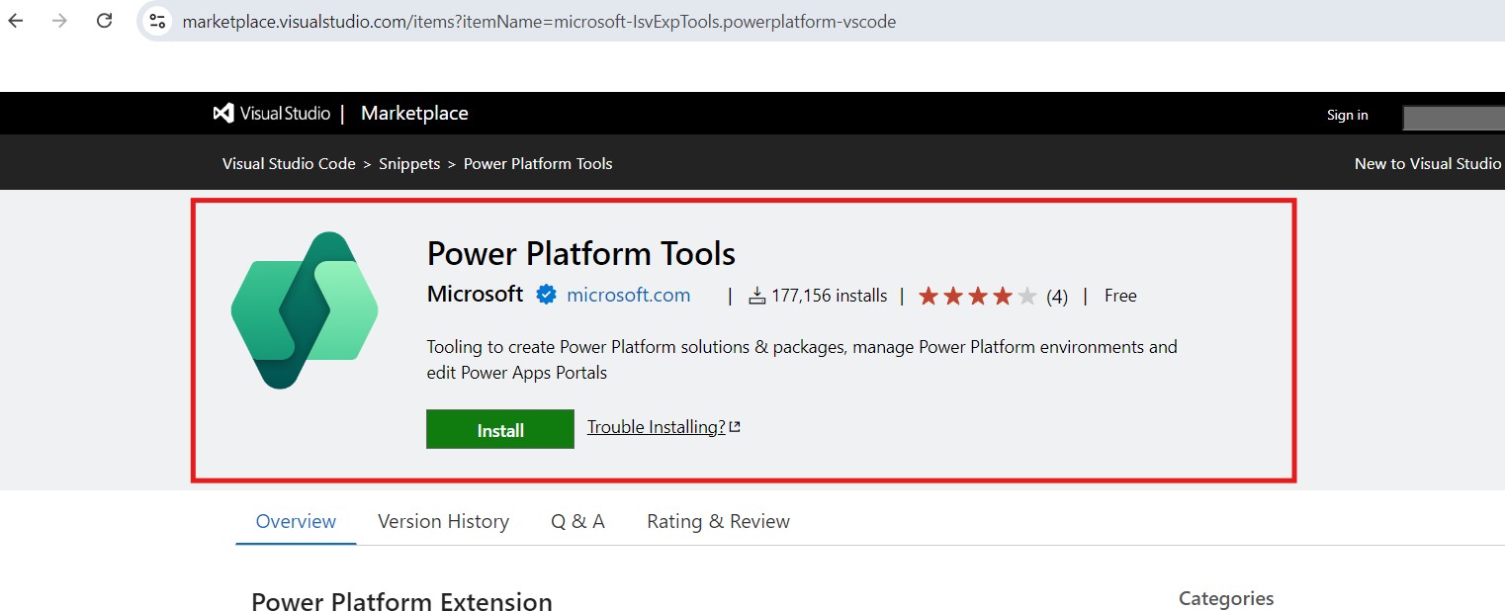The width and height of the screenshot is (1505, 611).
Task: Switch to the Q & A tab
Action: pos(577,521)
